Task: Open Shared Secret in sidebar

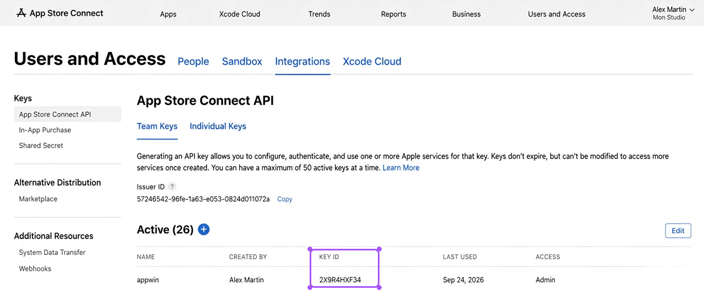Action: [41, 146]
